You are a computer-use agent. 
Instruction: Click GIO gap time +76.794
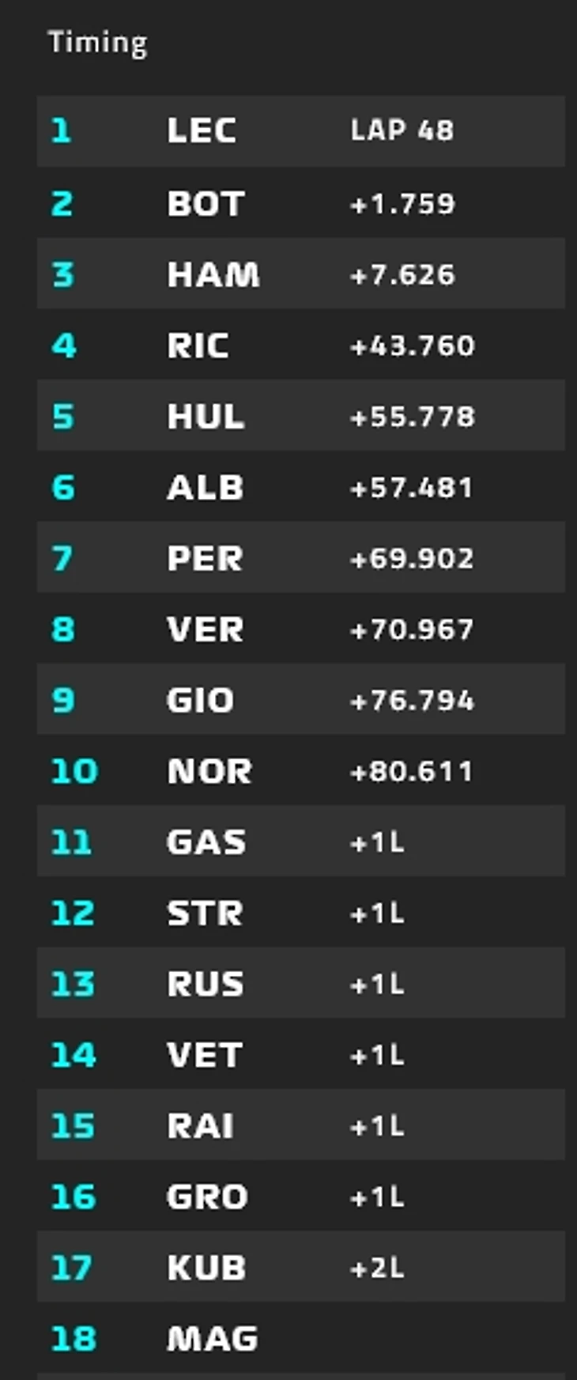point(412,701)
